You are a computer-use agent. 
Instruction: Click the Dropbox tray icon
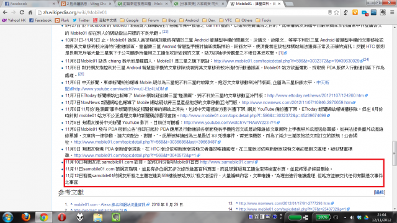(x=359, y=217)
